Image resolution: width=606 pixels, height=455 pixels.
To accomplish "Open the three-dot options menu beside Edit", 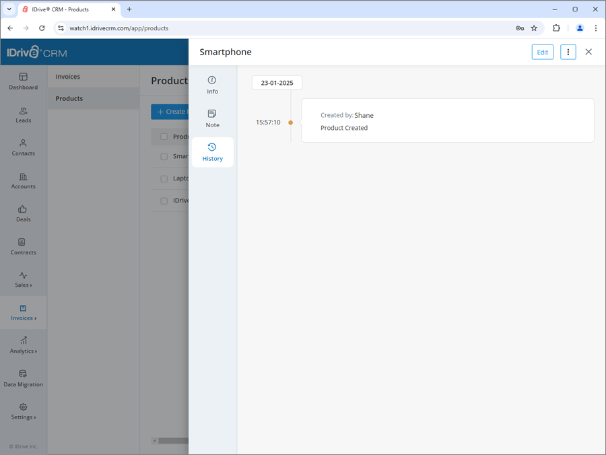I will (x=568, y=51).
